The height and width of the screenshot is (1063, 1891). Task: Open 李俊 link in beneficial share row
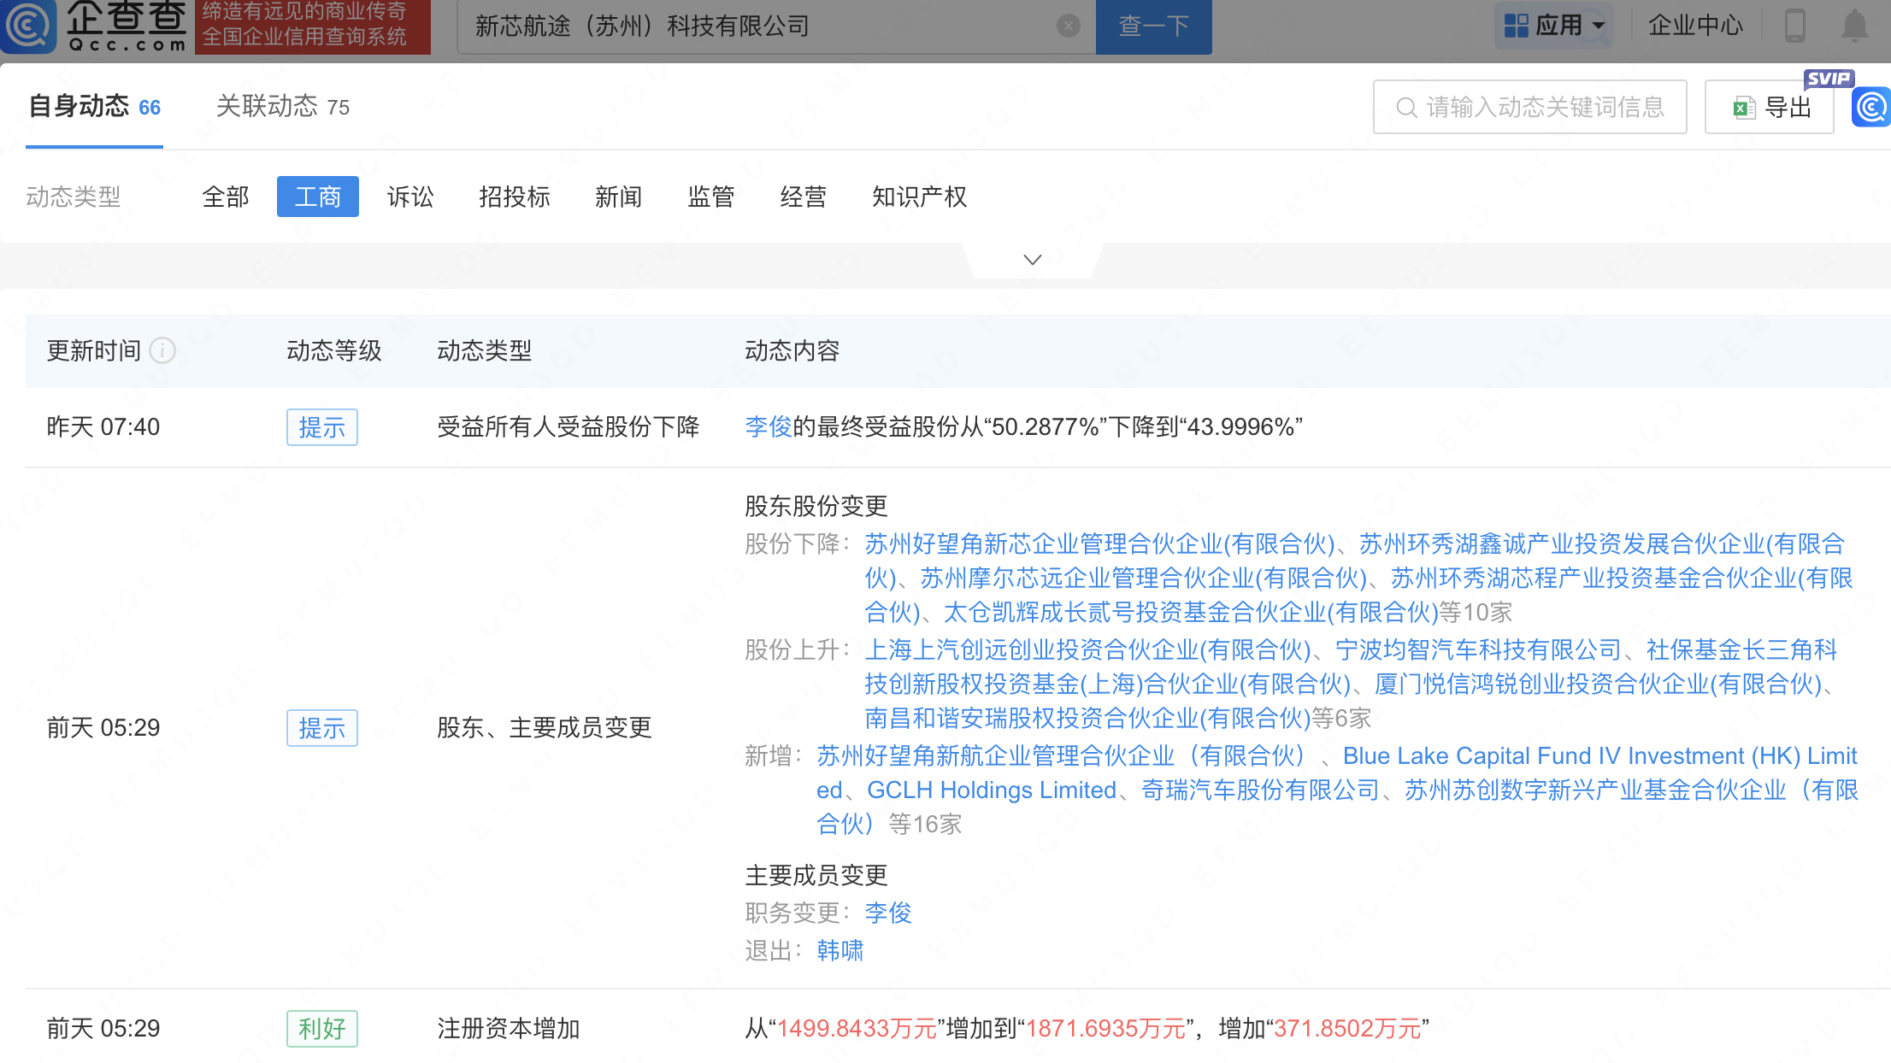point(768,427)
